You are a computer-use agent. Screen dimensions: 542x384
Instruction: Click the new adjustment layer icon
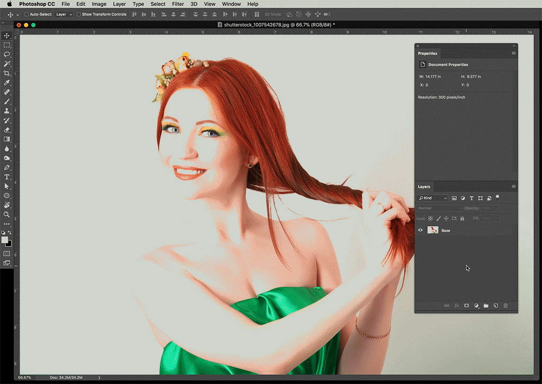[476, 306]
